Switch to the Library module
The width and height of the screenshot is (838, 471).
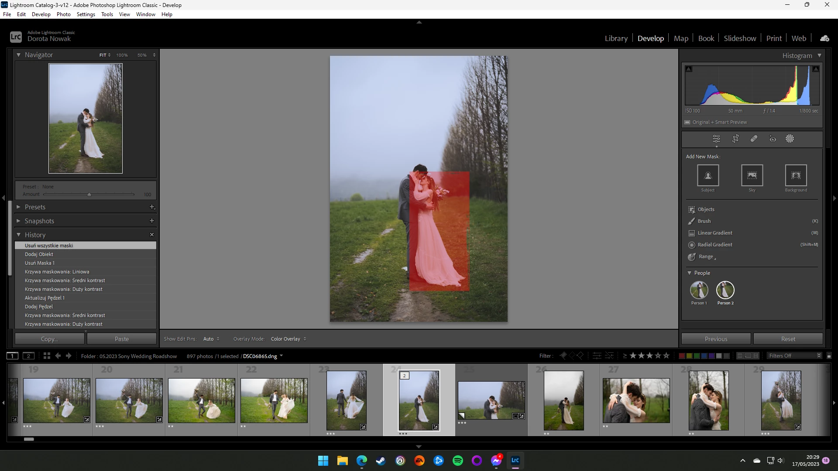click(x=616, y=38)
